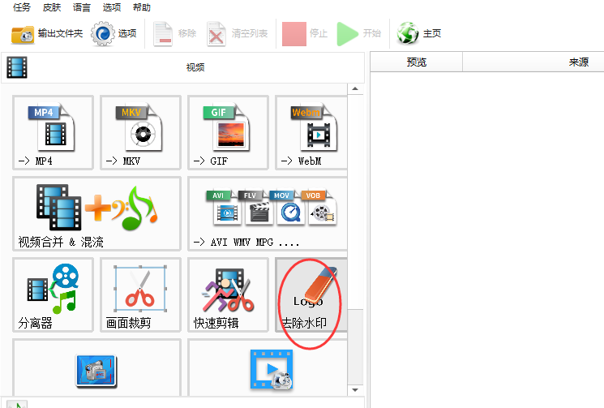The height and width of the screenshot is (408, 604).
Task: Click the 选项 gear toolbar button
Action: tap(114, 34)
